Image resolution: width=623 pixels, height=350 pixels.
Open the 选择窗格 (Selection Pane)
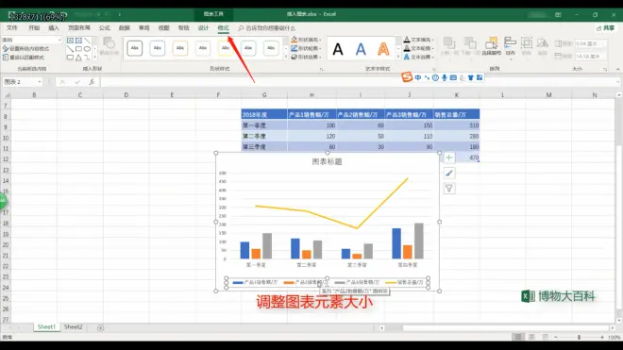coord(492,46)
